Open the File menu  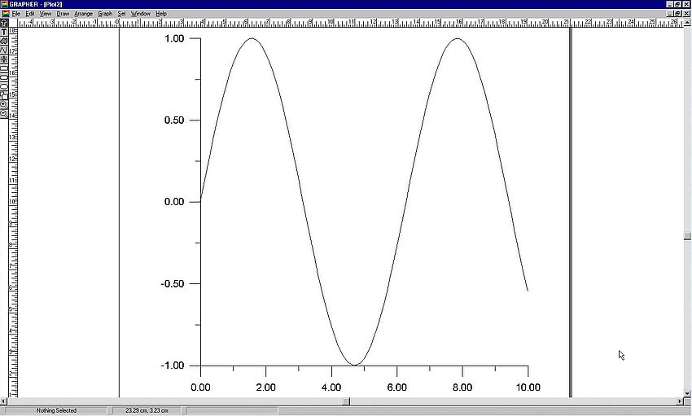click(x=16, y=14)
